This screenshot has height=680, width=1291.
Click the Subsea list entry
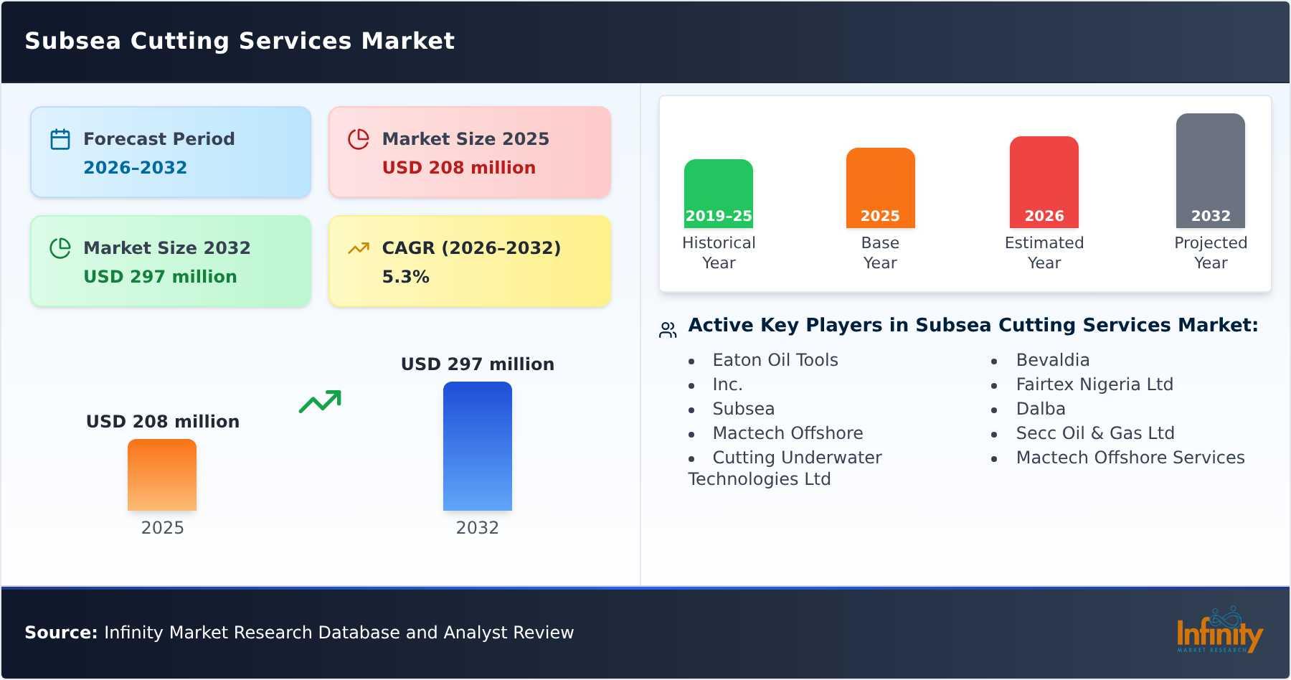point(744,409)
